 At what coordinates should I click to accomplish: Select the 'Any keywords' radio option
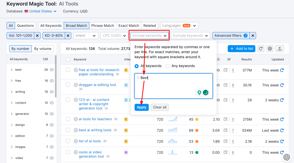[x=168, y=66]
